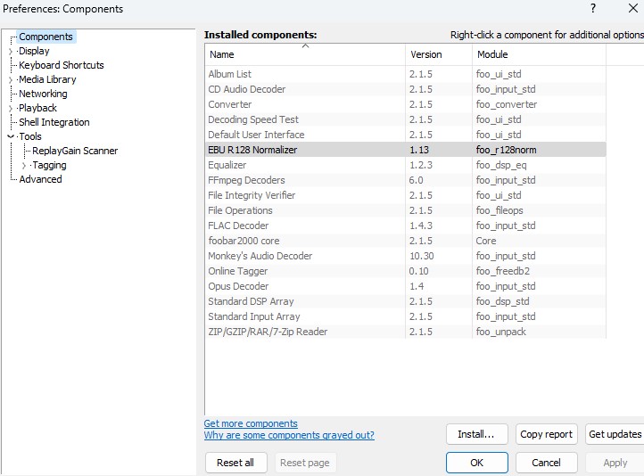Select the FFmpeg Decoders component
644x476 pixels.
pyautogui.click(x=405, y=180)
